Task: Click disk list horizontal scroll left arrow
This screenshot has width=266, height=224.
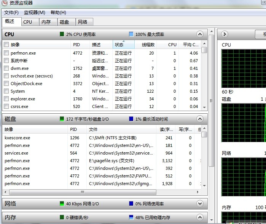Action: [x=6, y=192]
